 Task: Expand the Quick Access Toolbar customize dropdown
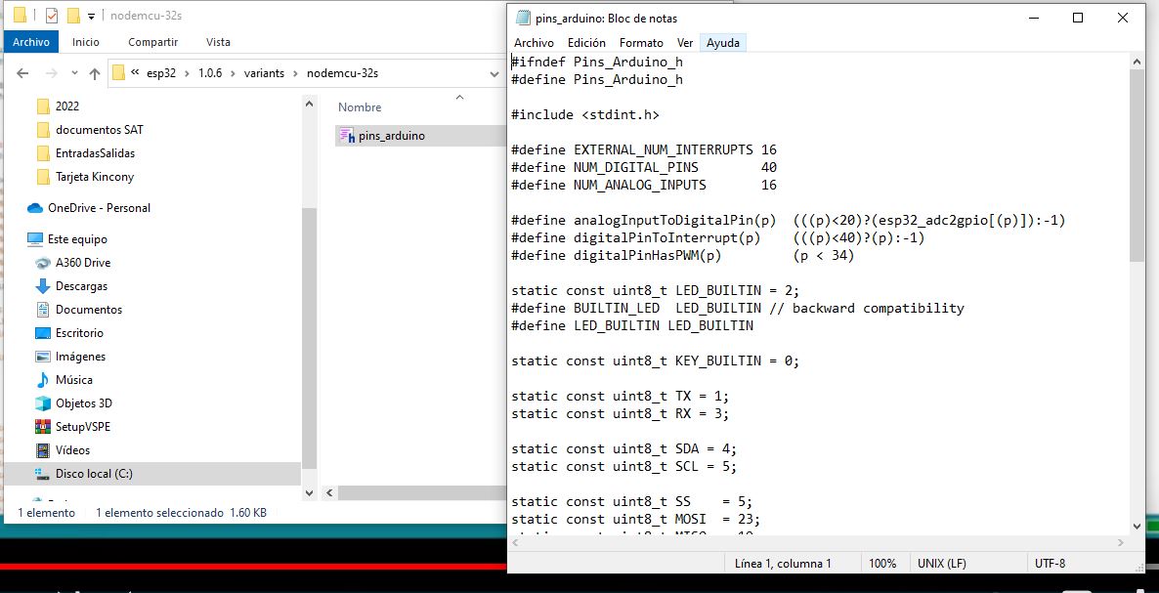pyautogui.click(x=91, y=17)
